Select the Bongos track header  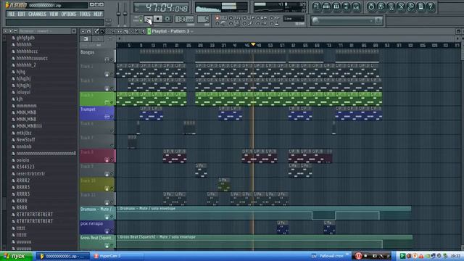[97, 56]
